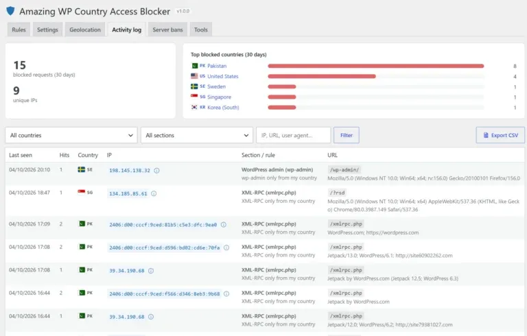Click the Sweden flag in top blocked countries
Viewport: 527px width, 336px height.
[194, 86]
